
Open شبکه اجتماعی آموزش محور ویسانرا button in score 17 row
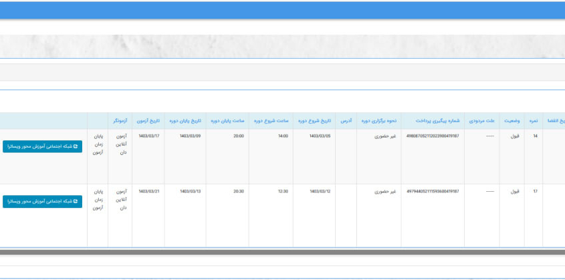point(42,201)
